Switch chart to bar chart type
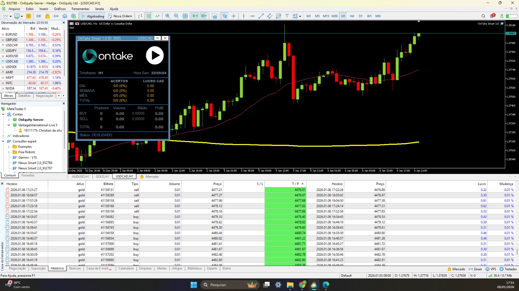This screenshot has height=291, width=519. tap(140, 16)
